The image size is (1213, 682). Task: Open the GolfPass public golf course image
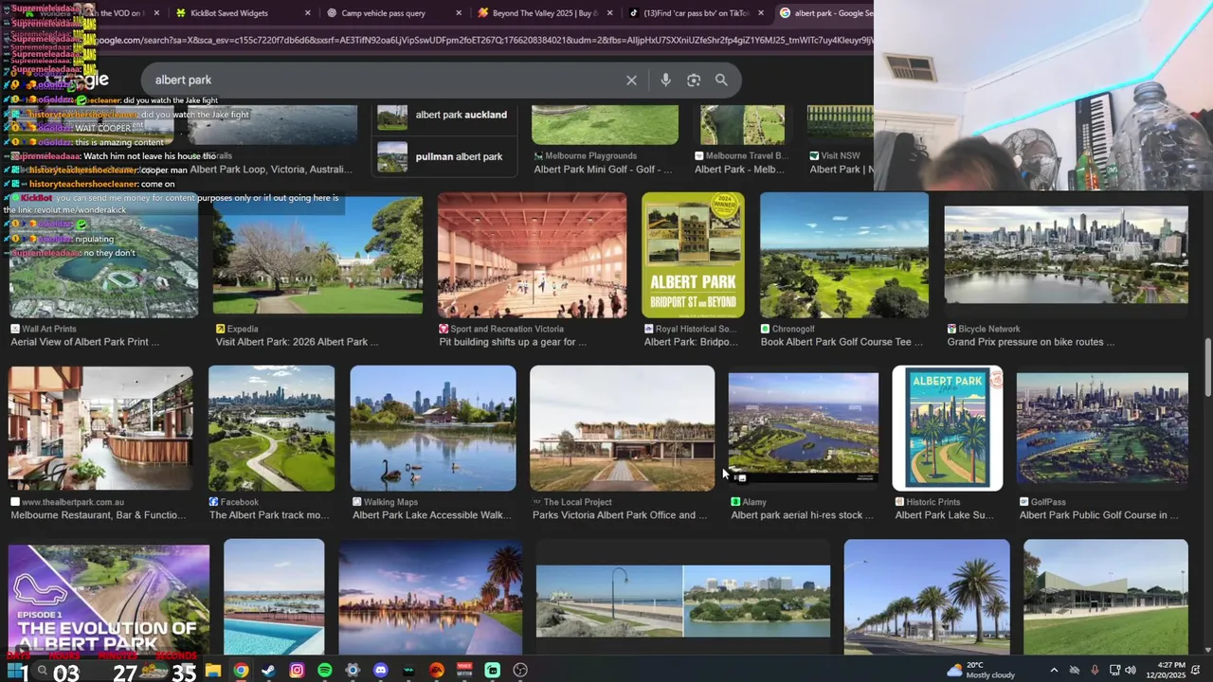point(1102,428)
